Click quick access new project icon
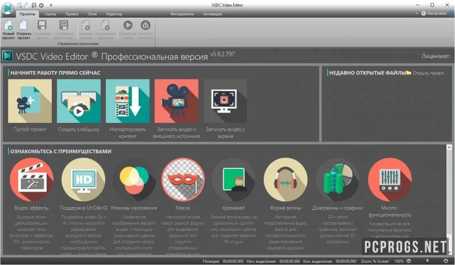455x265 pixels. (20, 5)
